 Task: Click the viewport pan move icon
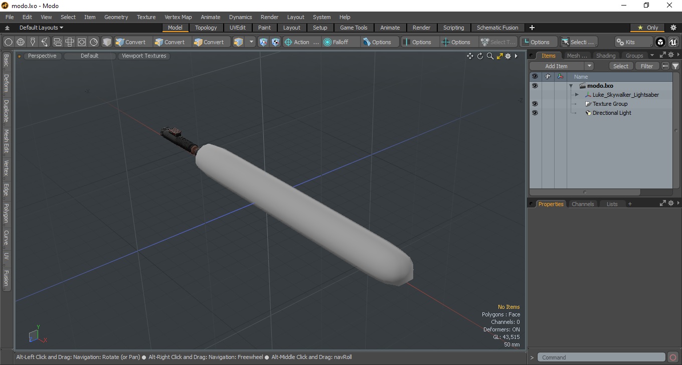(470, 56)
